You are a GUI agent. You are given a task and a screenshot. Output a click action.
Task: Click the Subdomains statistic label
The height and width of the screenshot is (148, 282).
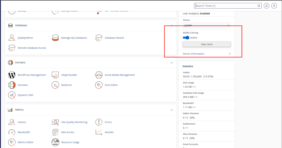tap(189, 124)
